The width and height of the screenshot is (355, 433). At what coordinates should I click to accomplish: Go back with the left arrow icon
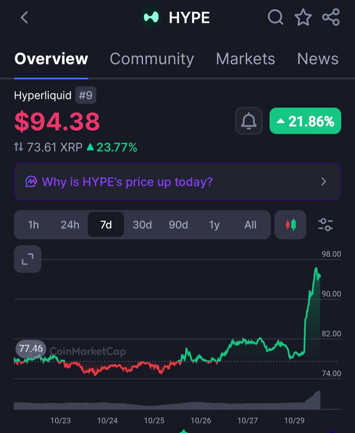pos(24,18)
